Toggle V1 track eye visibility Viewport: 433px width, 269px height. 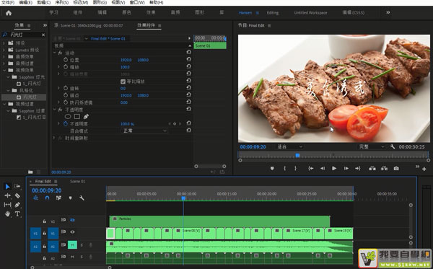click(x=72, y=231)
